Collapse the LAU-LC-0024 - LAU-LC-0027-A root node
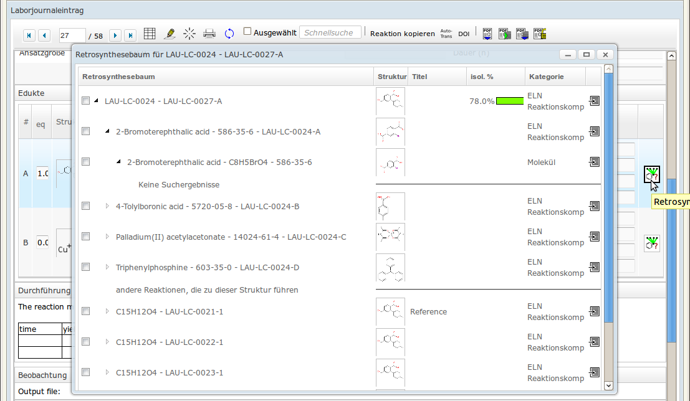 pos(96,101)
